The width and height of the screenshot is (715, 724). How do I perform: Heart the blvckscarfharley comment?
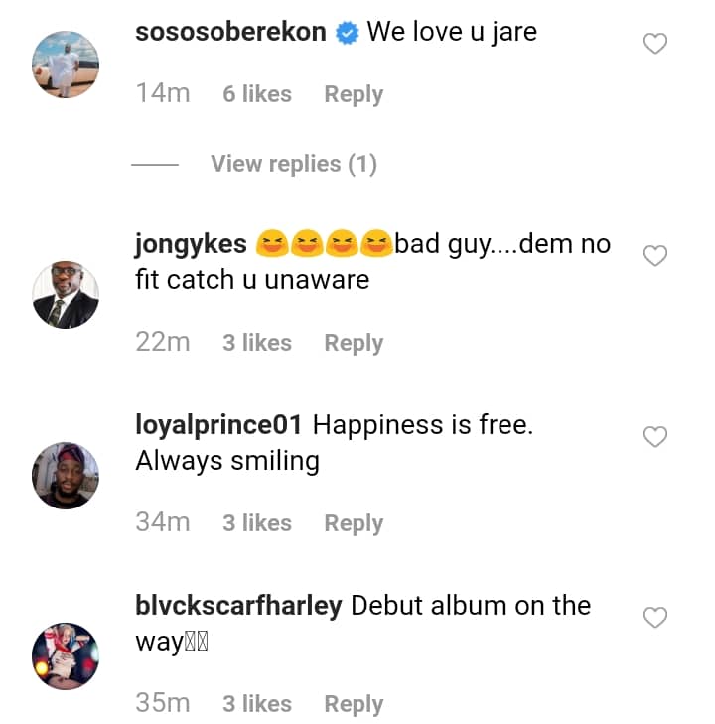point(655,618)
